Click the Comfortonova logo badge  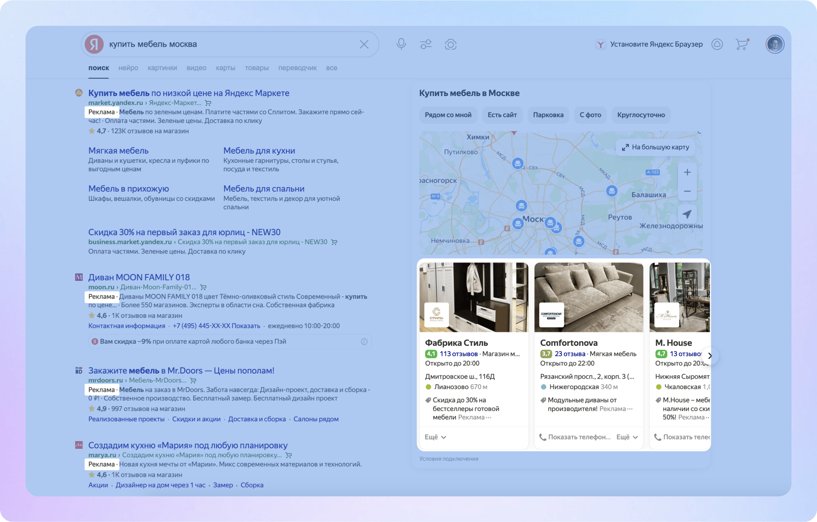coord(551,315)
